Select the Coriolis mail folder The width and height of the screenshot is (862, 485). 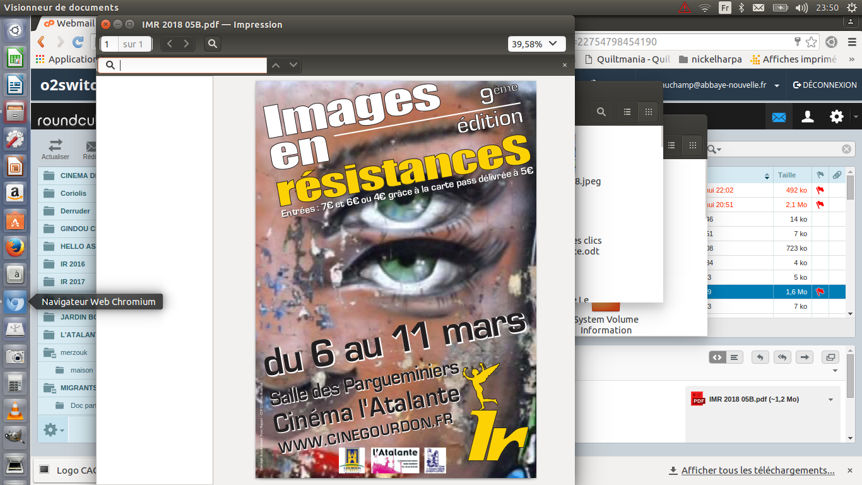pos(73,193)
